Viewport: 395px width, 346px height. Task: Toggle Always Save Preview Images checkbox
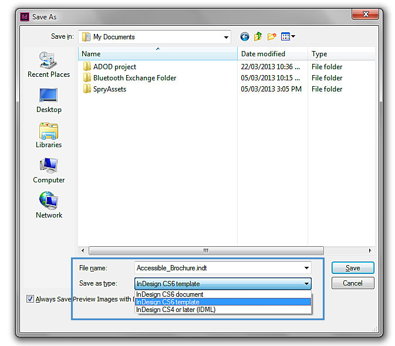pyautogui.click(x=31, y=299)
